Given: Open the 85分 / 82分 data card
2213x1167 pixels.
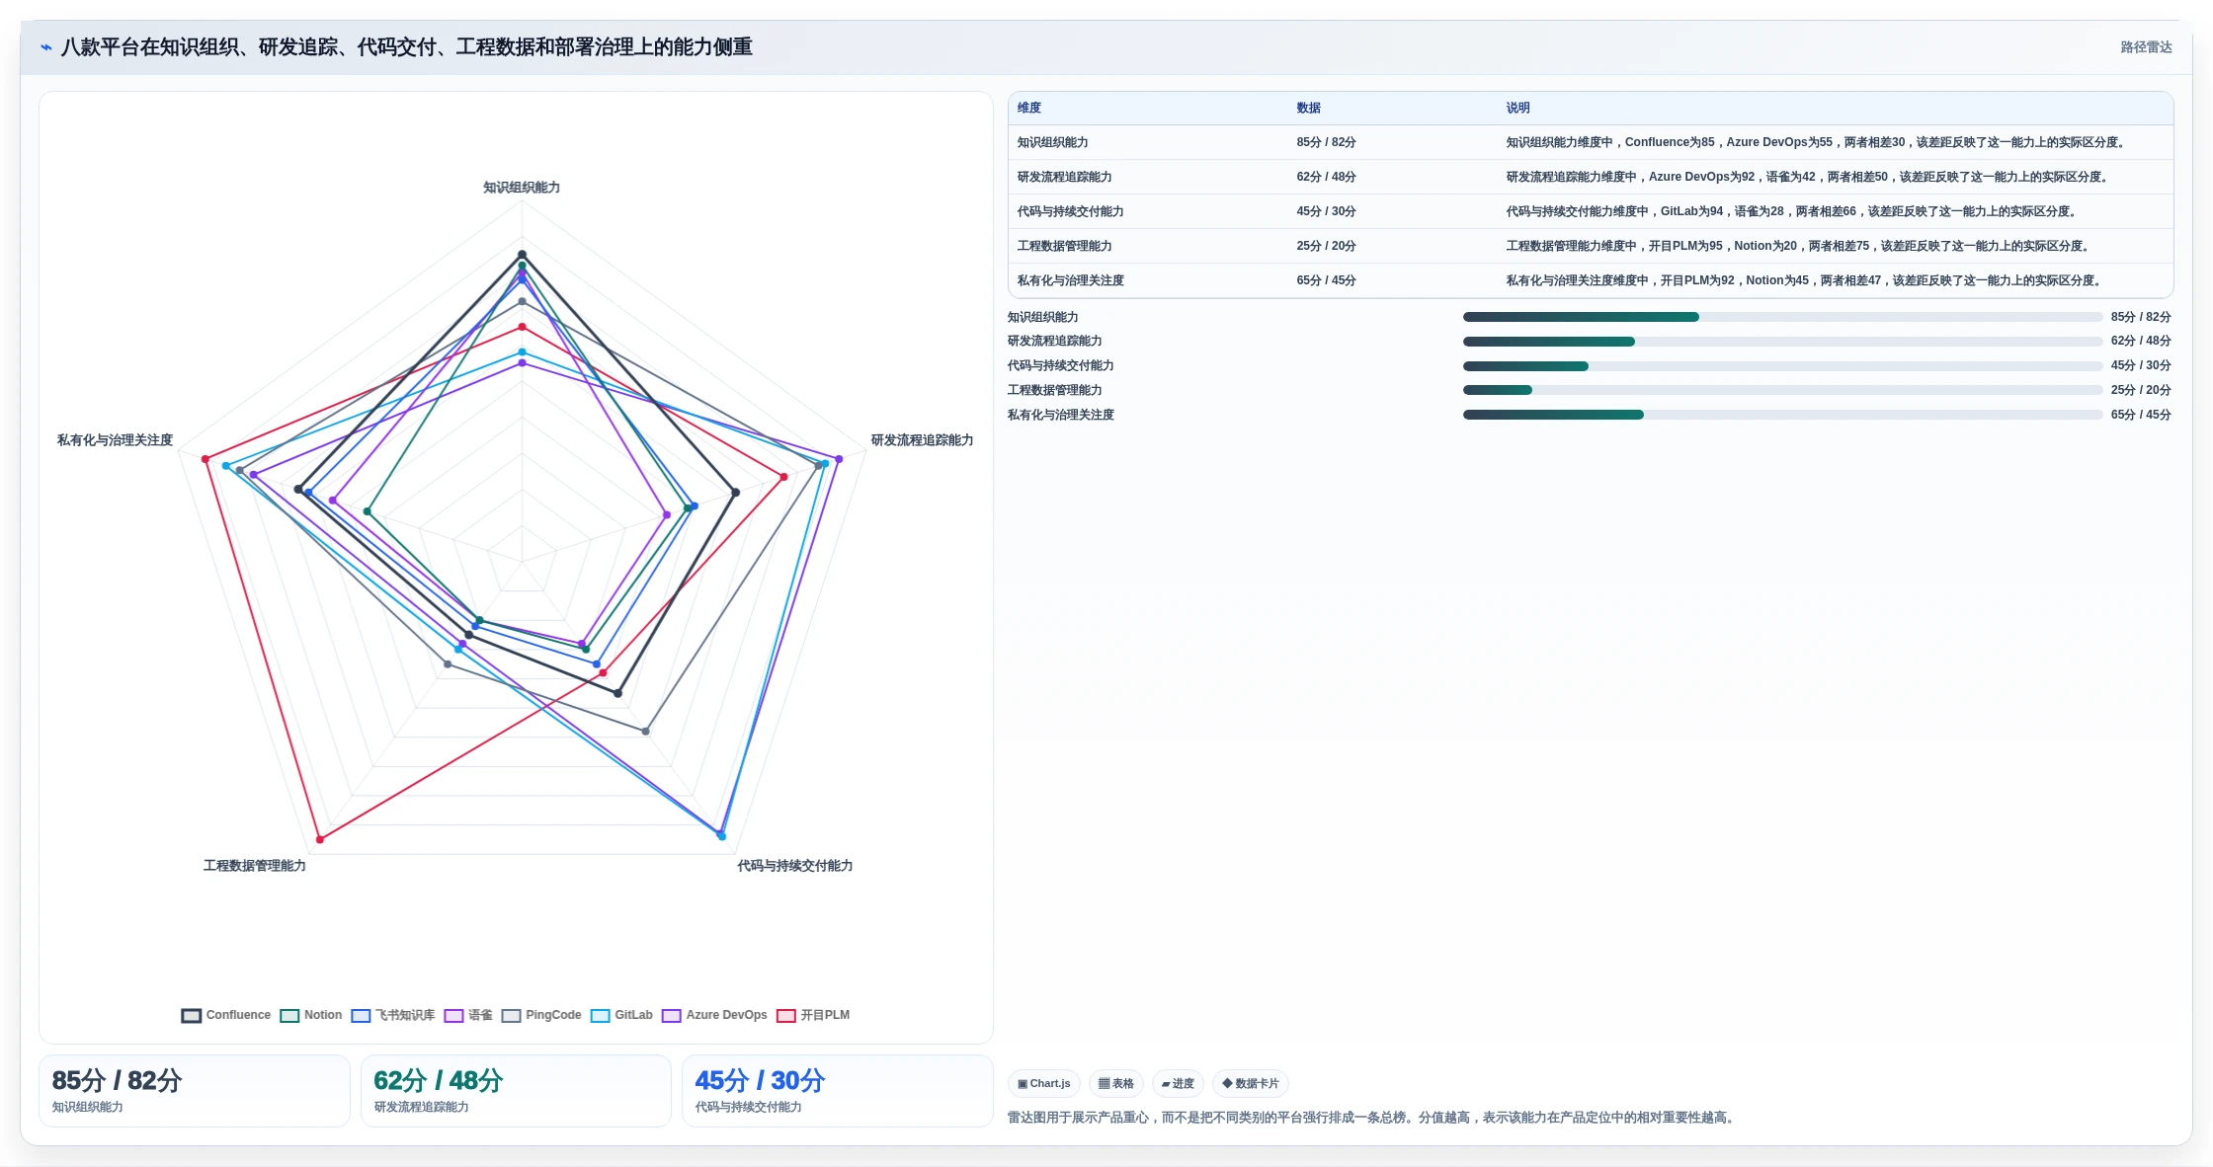Looking at the screenshot, I should pos(195,1091).
